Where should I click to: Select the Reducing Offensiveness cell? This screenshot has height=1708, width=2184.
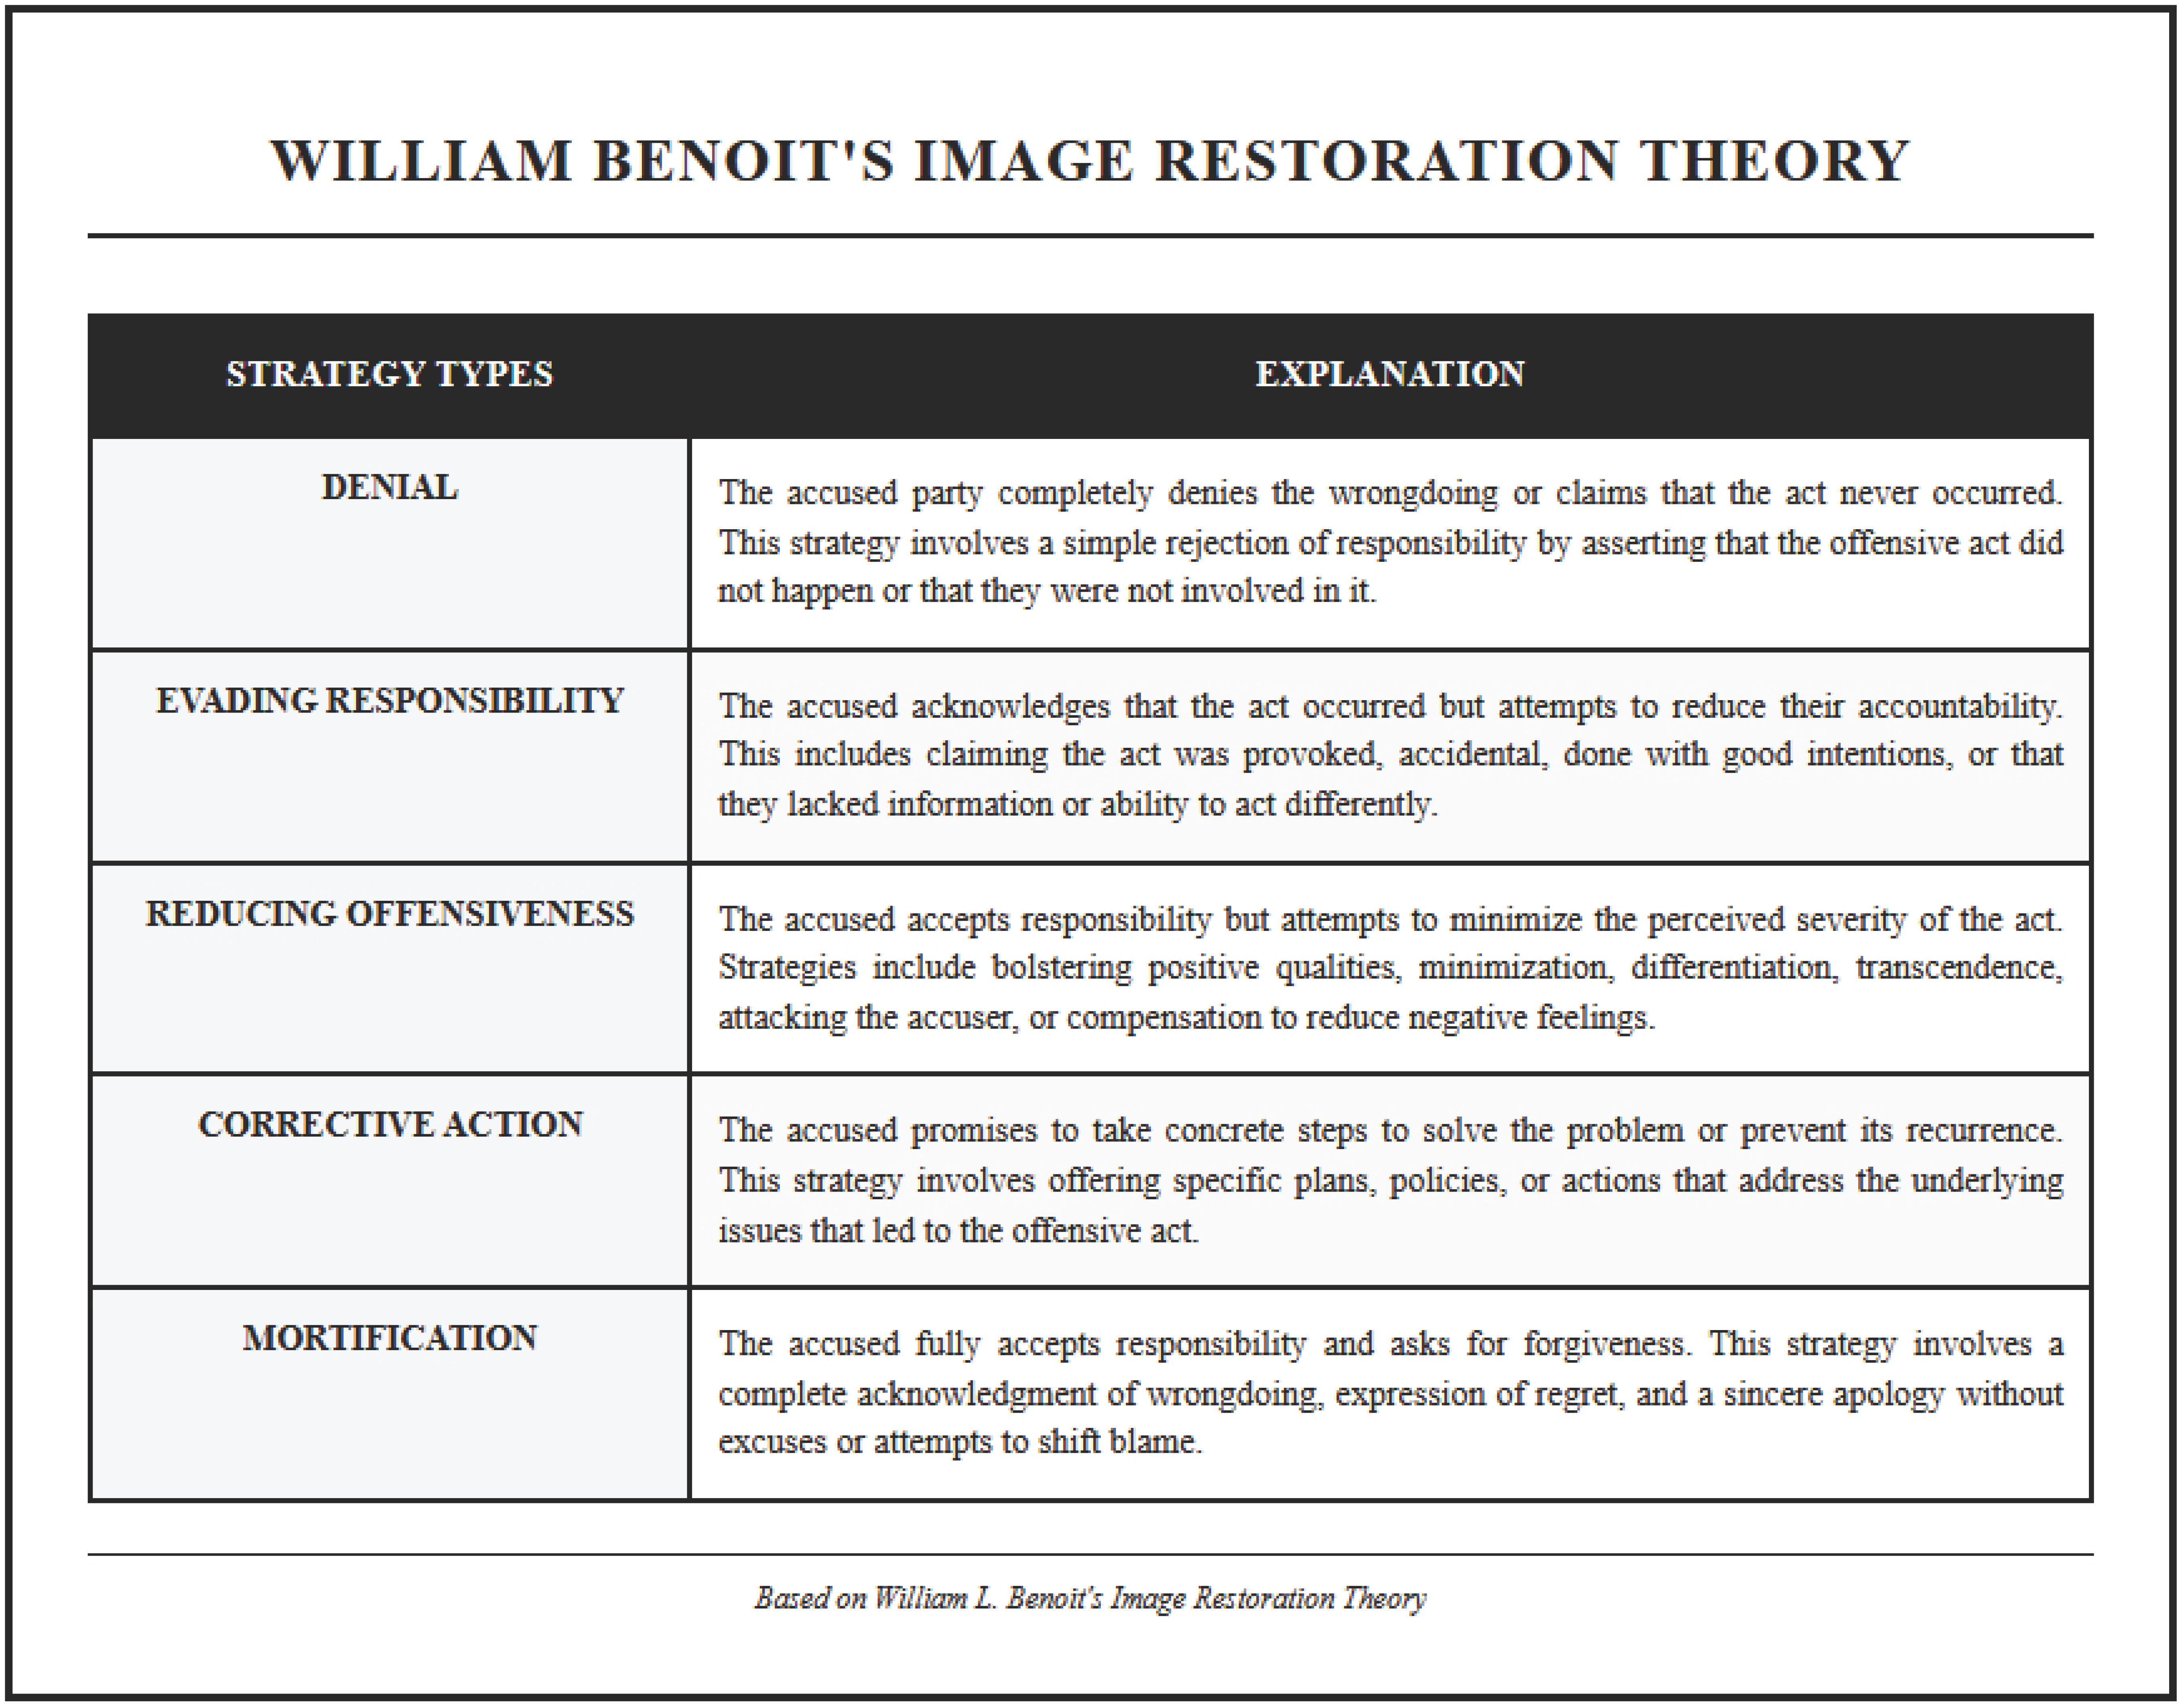[x=389, y=914]
